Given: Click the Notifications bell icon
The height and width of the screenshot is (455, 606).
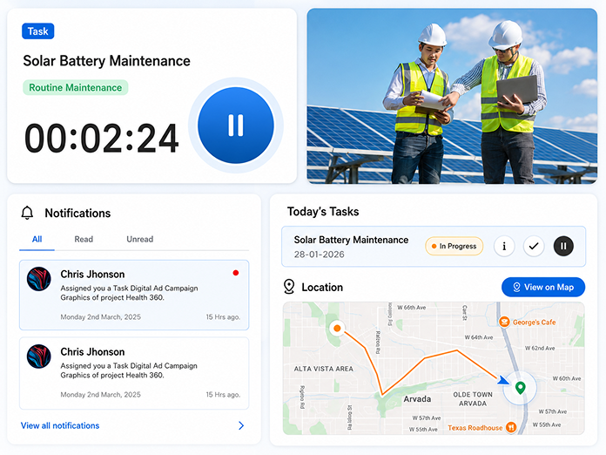Looking at the screenshot, I should click(27, 213).
